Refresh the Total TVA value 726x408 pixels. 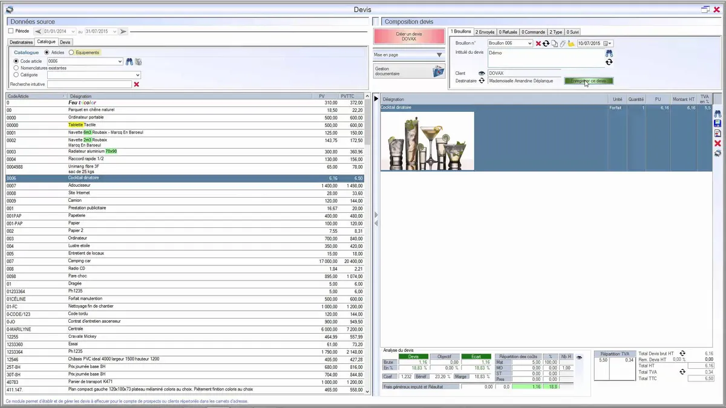tap(682, 372)
